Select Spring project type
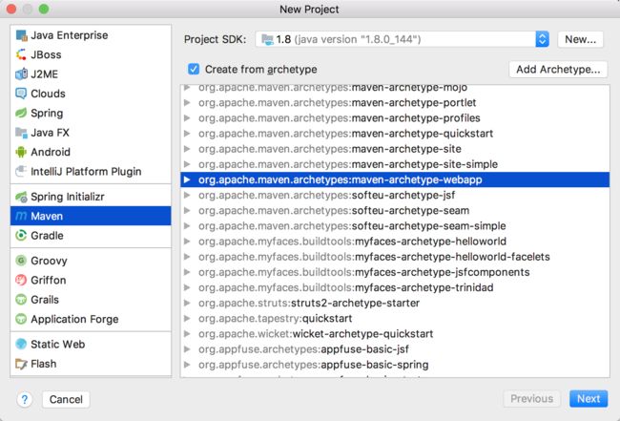Image resolution: width=620 pixels, height=421 pixels. click(x=91, y=113)
